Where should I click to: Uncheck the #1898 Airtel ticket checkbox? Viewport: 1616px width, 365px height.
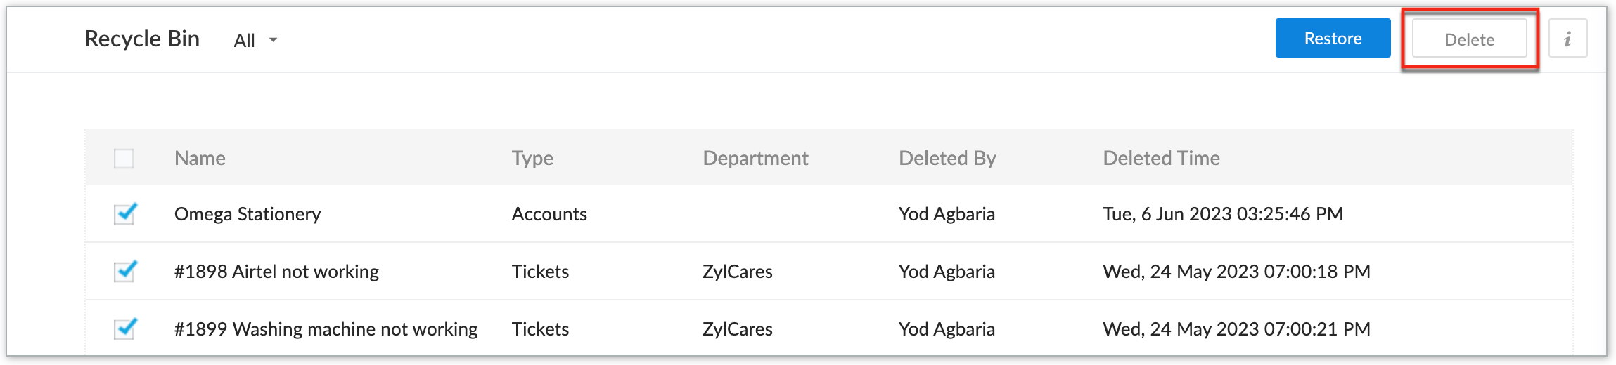pos(124,272)
